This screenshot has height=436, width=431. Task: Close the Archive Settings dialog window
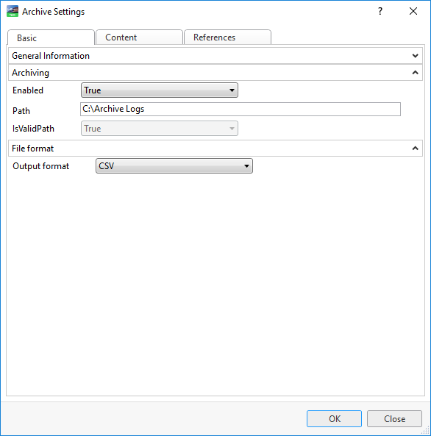click(x=413, y=12)
